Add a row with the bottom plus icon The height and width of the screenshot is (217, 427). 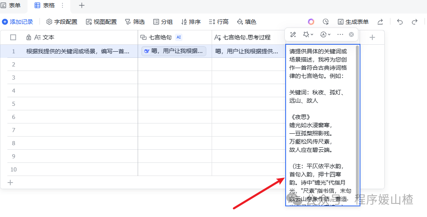10,183
